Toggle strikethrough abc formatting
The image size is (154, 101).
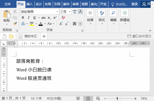click(44, 18)
